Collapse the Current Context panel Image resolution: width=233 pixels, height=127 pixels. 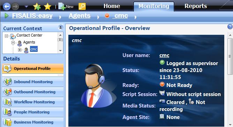pyautogui.click(x=60, y=27)
